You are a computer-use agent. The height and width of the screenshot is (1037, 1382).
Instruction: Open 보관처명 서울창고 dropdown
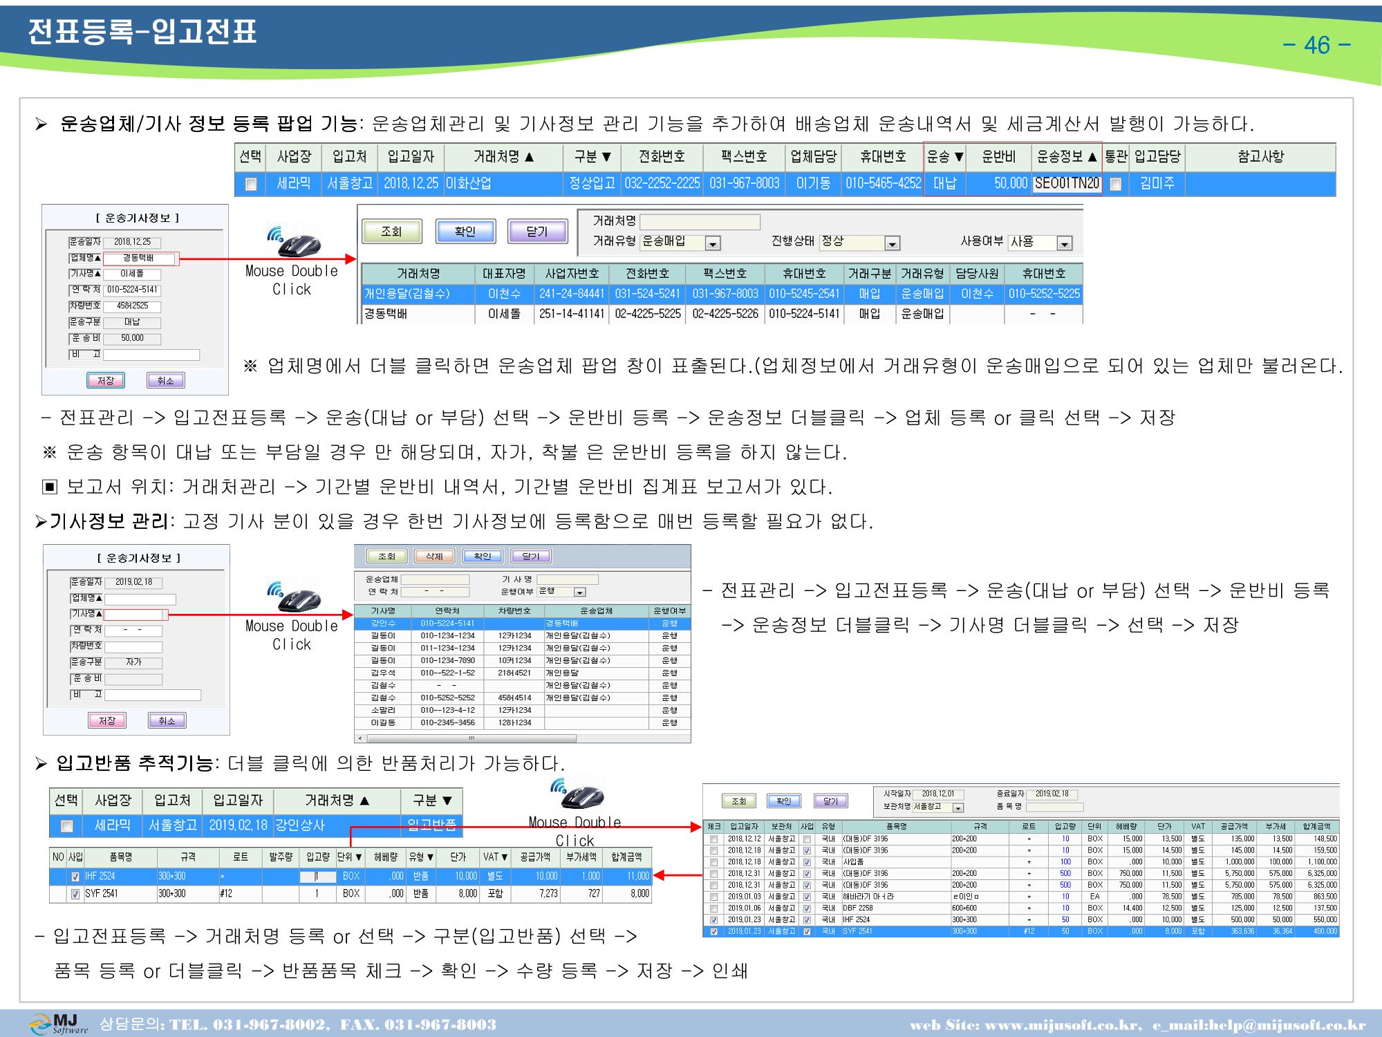point(958,807)
